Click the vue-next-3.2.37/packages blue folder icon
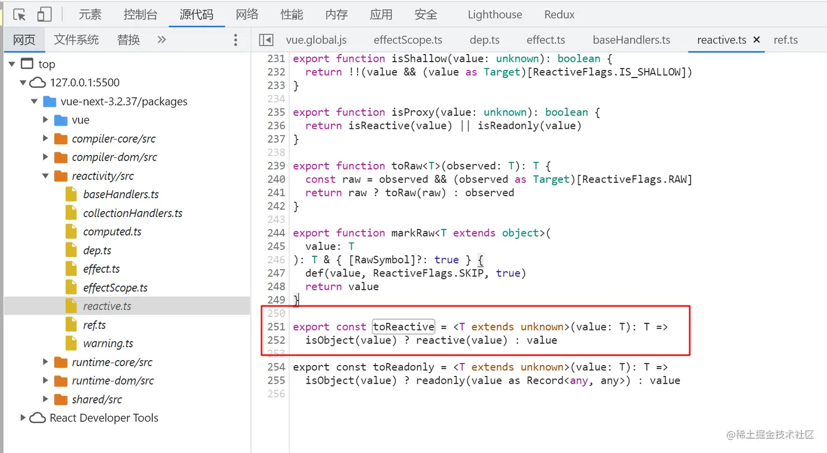 pyautogui.click(x=50, y=101)
